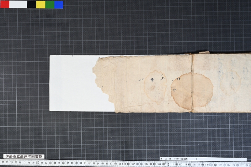Click the 80 mark on the ruler

pyautogui.click(x=37, y=163)
